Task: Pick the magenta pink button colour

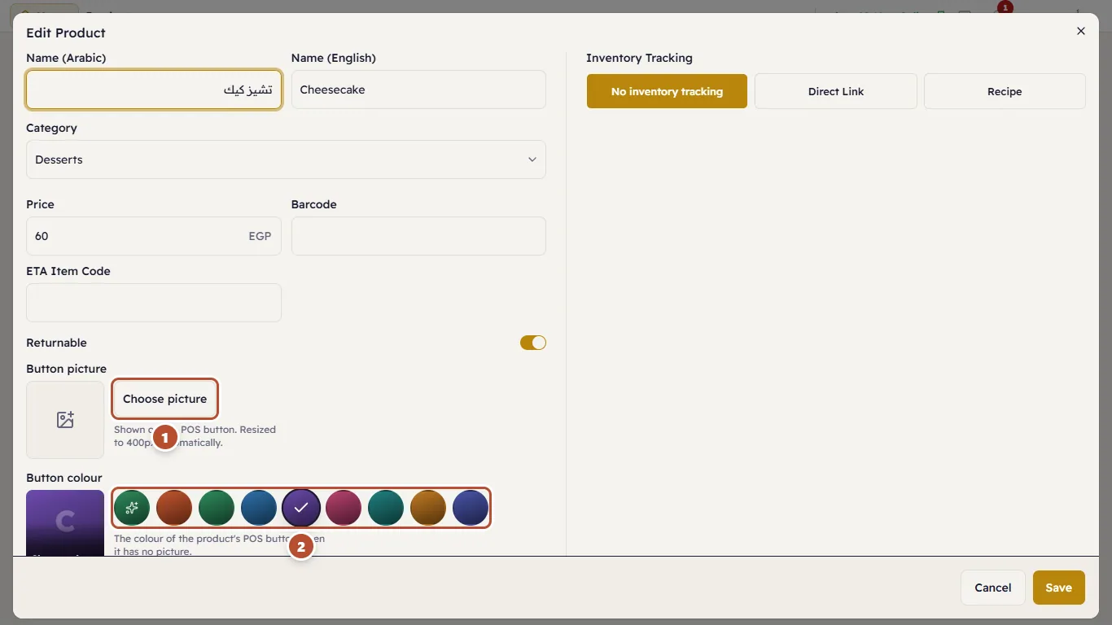Action: point(344,508)
